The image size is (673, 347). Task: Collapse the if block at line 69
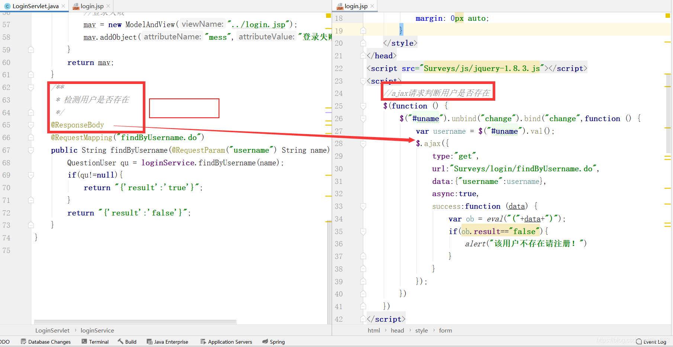31,175
